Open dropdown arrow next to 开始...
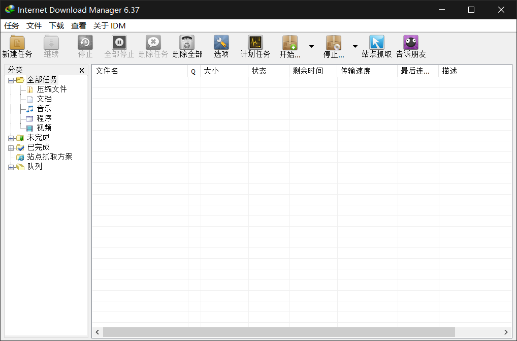Image resolution: width=517 pixels, height=341 pixels. click(311, 47)
